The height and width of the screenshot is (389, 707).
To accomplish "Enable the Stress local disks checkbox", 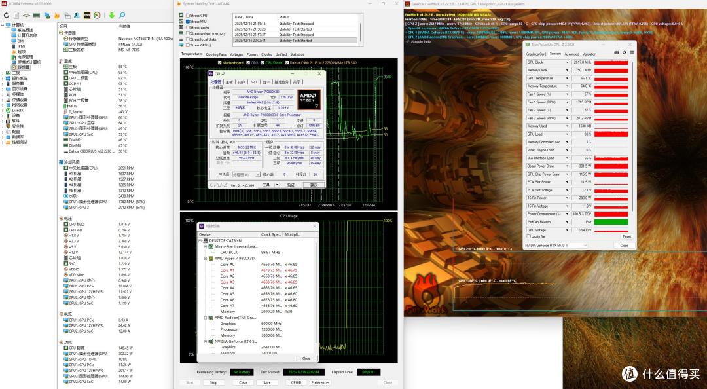I will click(188, 39).
